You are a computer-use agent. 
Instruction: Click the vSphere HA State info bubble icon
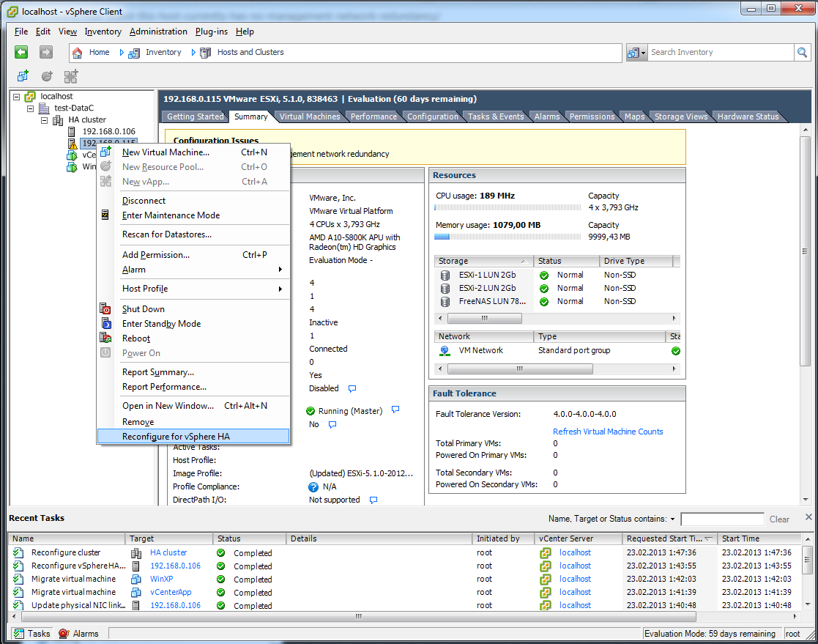click(x=395, y=410)
